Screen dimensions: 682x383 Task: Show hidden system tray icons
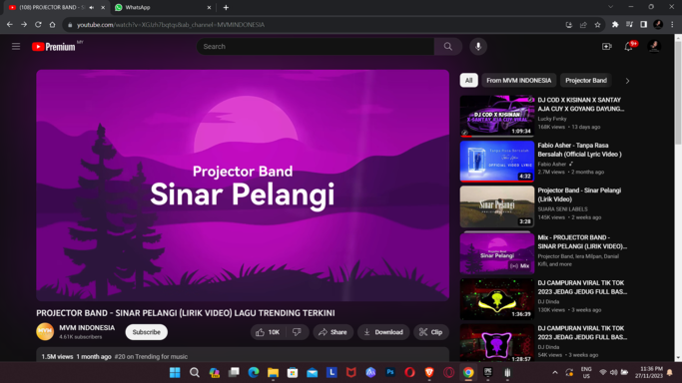point(555,373)
